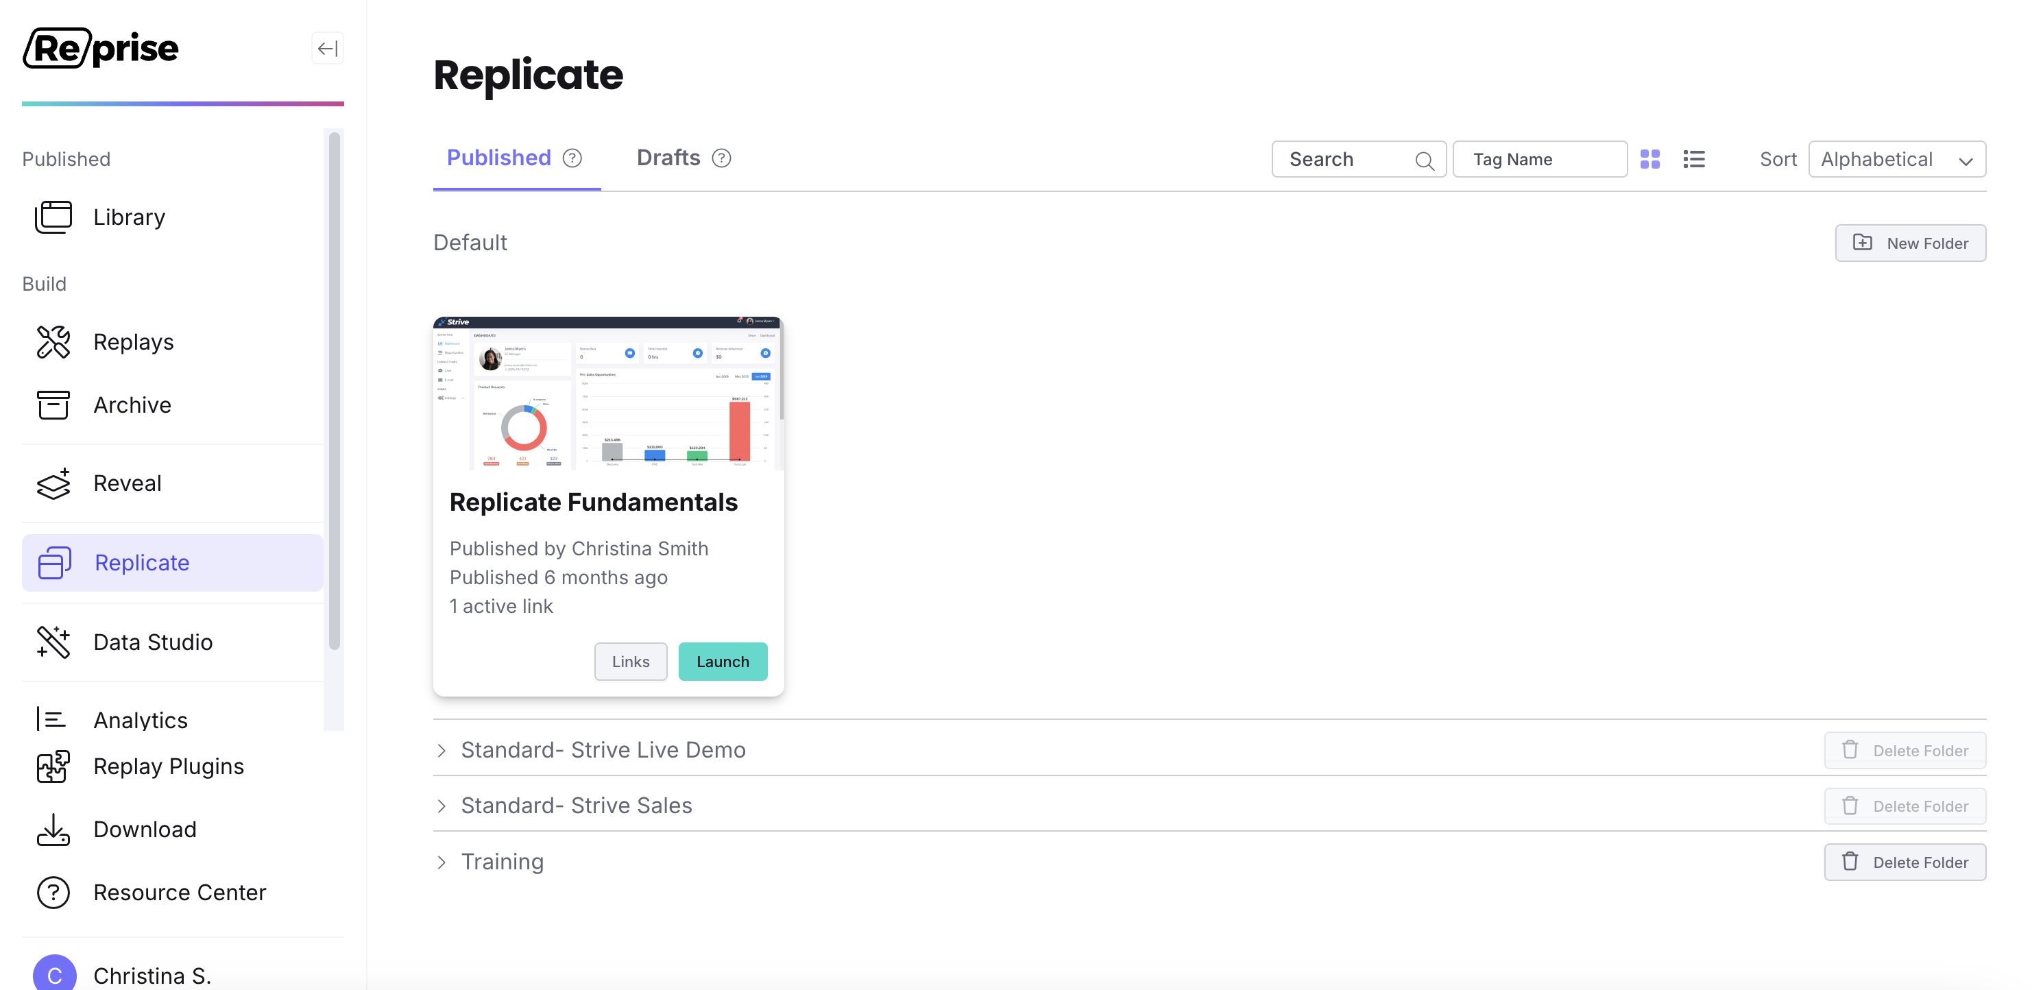This screenshot has width=2043, height=990.
Task: Click the Search input field
Action: click(x=1359, y=160)
